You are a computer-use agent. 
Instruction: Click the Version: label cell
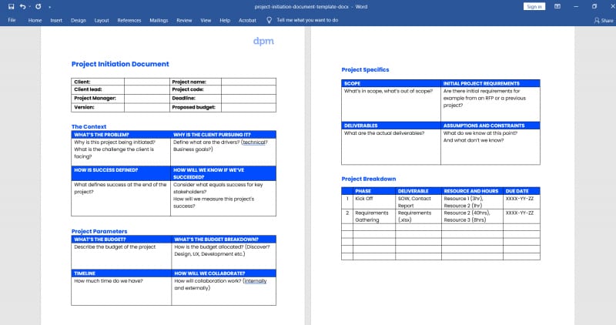98,107
